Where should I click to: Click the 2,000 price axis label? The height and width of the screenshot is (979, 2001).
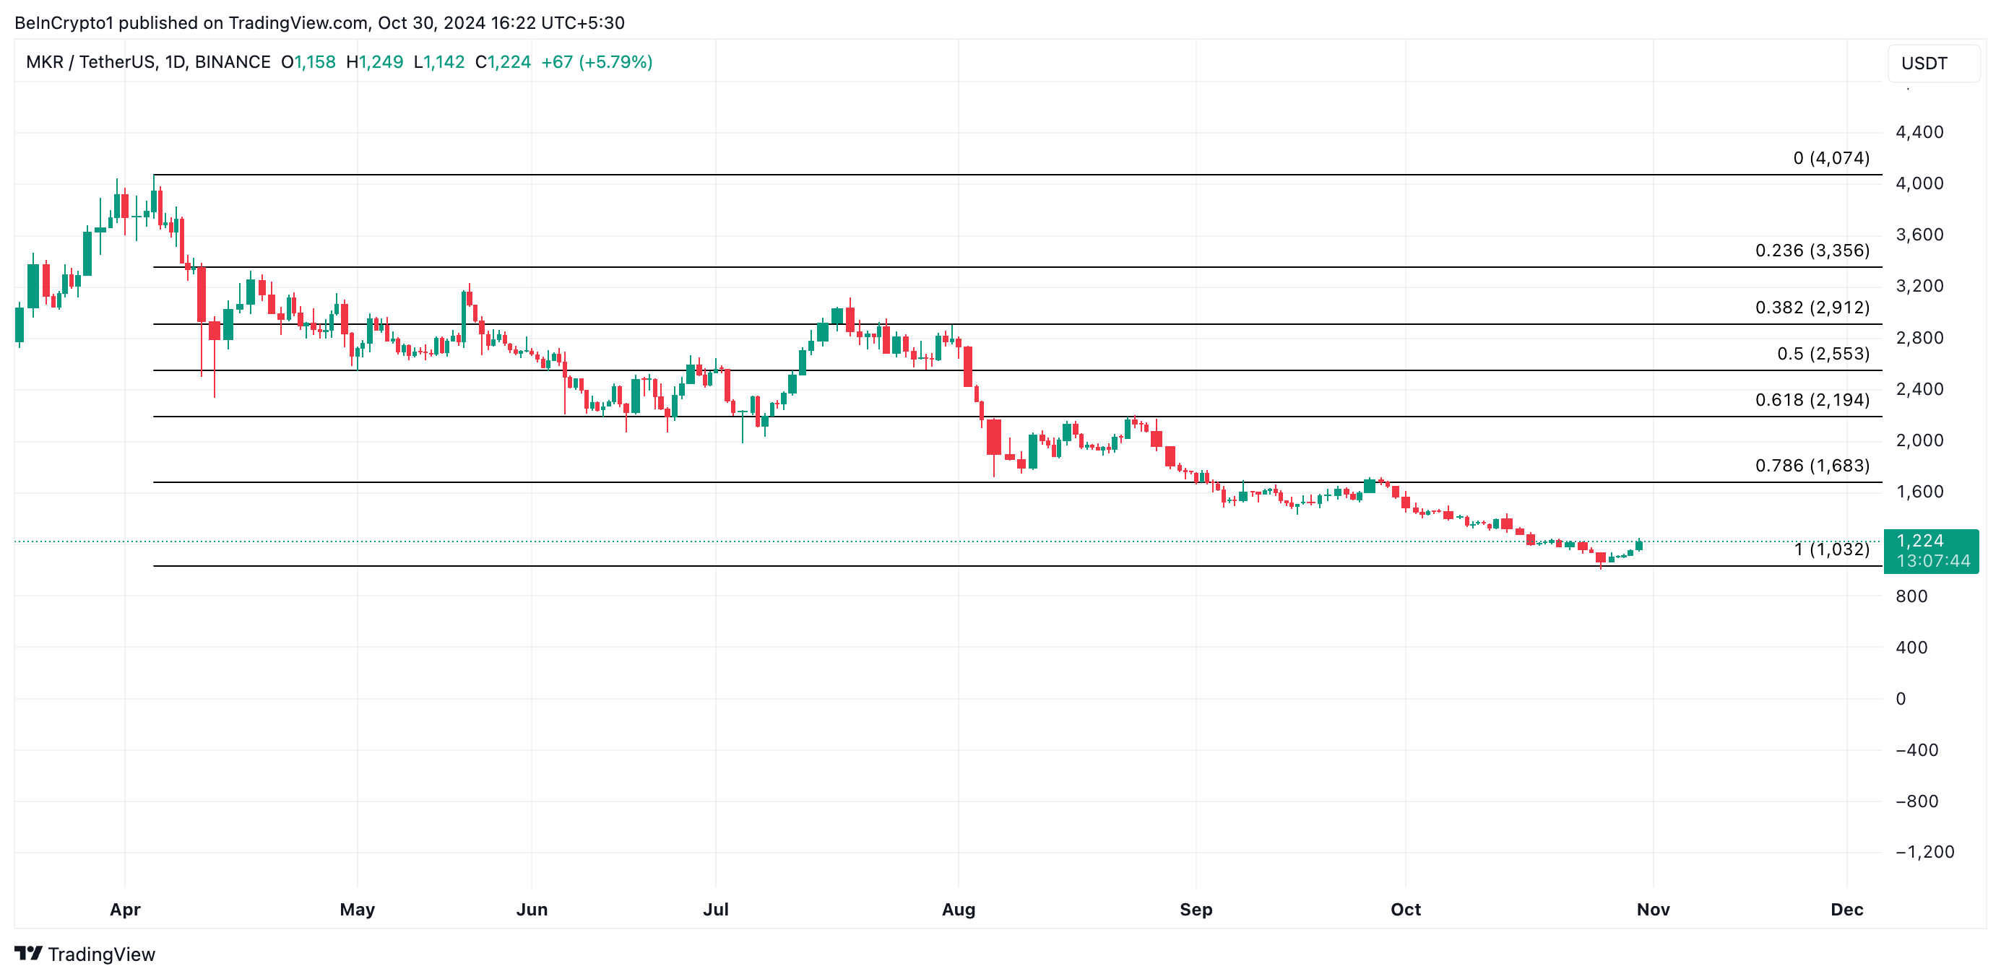point(1919,440)
